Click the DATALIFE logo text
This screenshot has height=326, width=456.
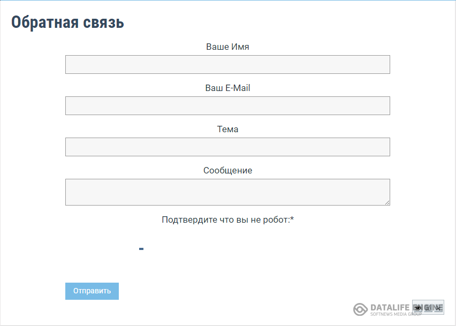click(x=390, y=307)
